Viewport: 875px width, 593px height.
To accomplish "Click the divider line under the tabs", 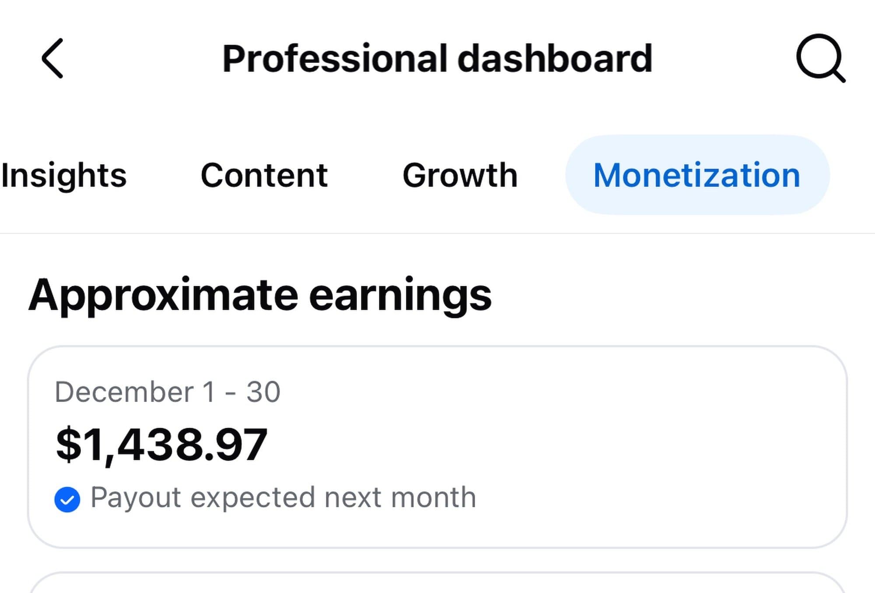I will (437, 233).
